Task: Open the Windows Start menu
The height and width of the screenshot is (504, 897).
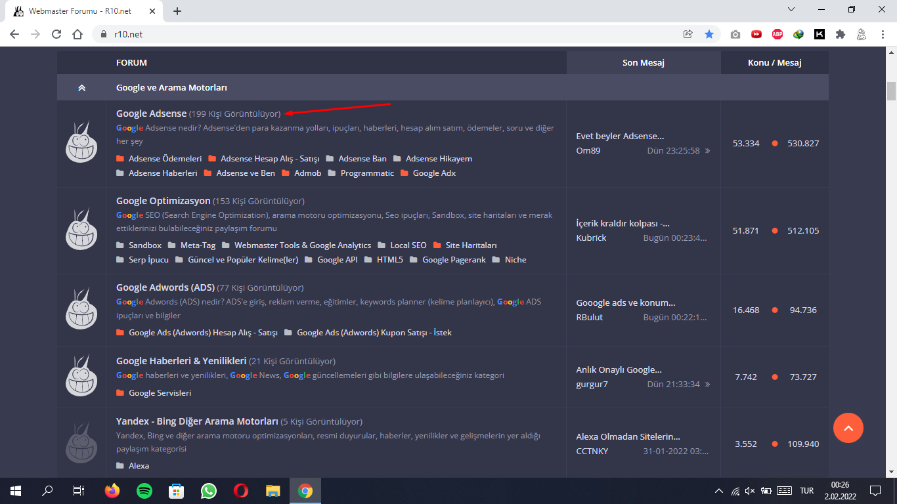Action: point(16,490)
